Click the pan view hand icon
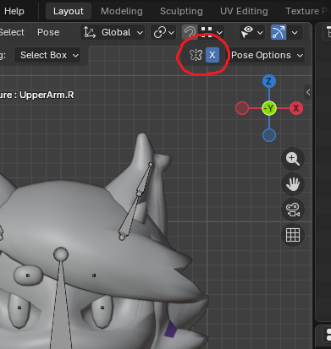Screen dimensions: 331x349 pyautogui.click(x=293, y=184)
